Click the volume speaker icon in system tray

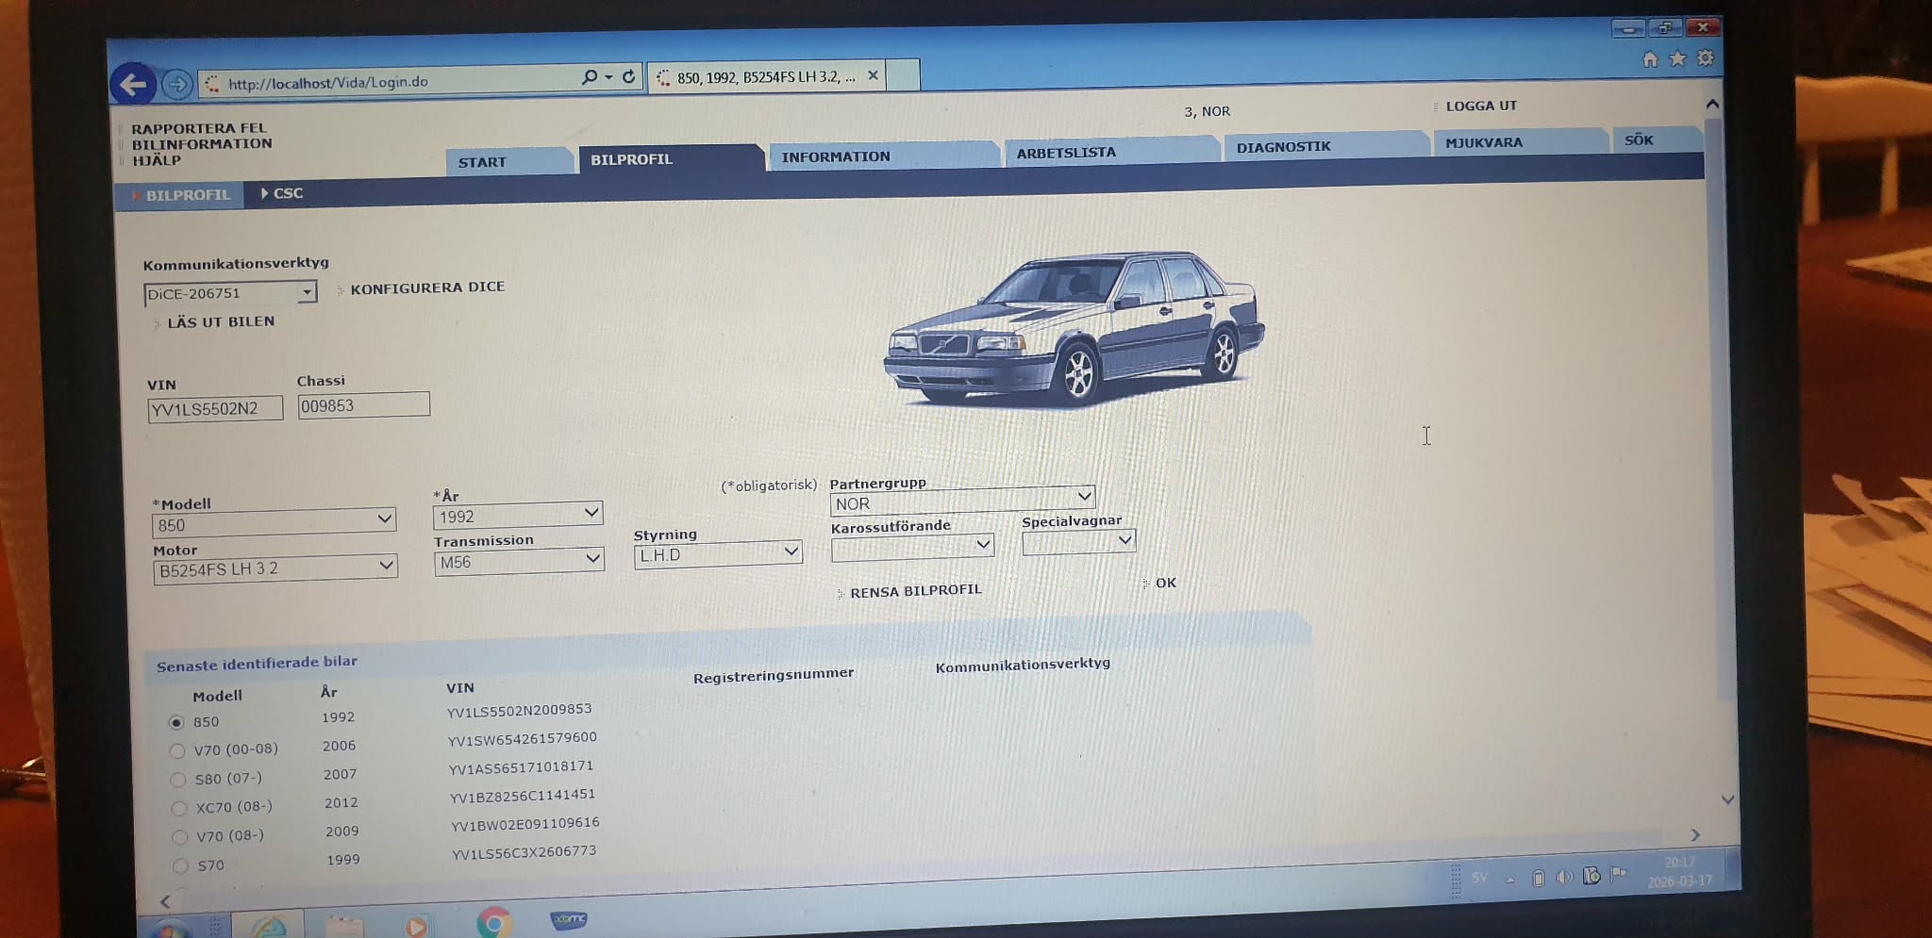(1563, 877)
